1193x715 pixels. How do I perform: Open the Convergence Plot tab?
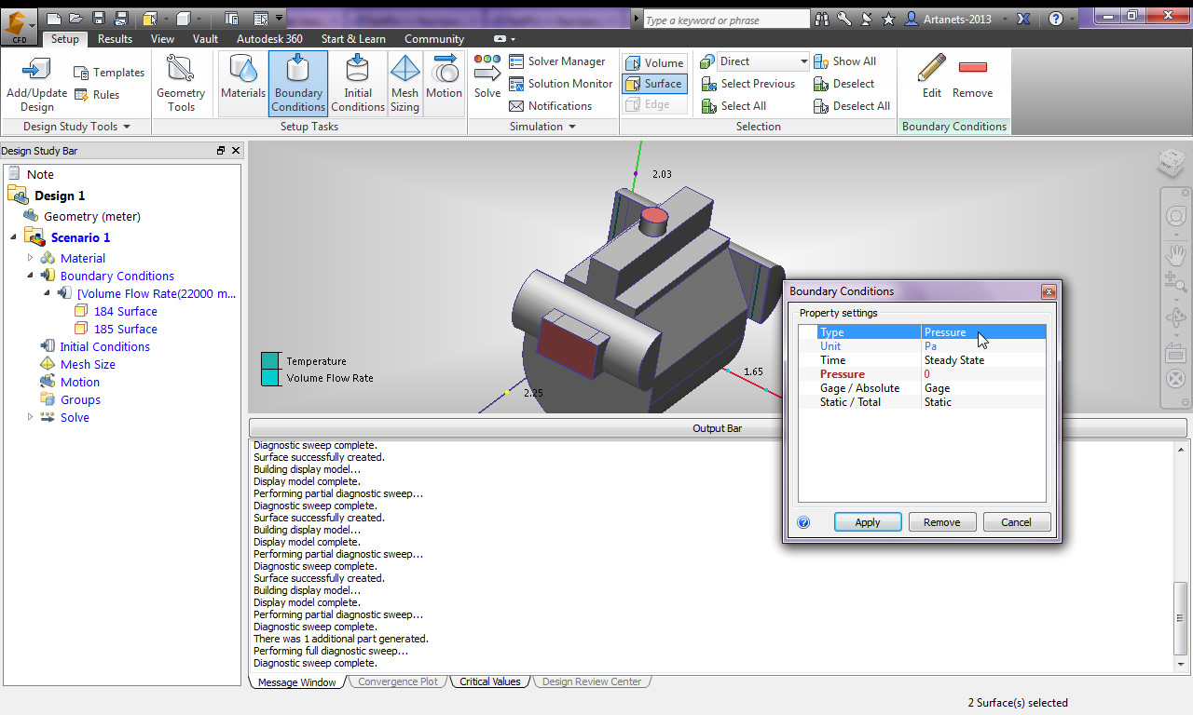398,681
